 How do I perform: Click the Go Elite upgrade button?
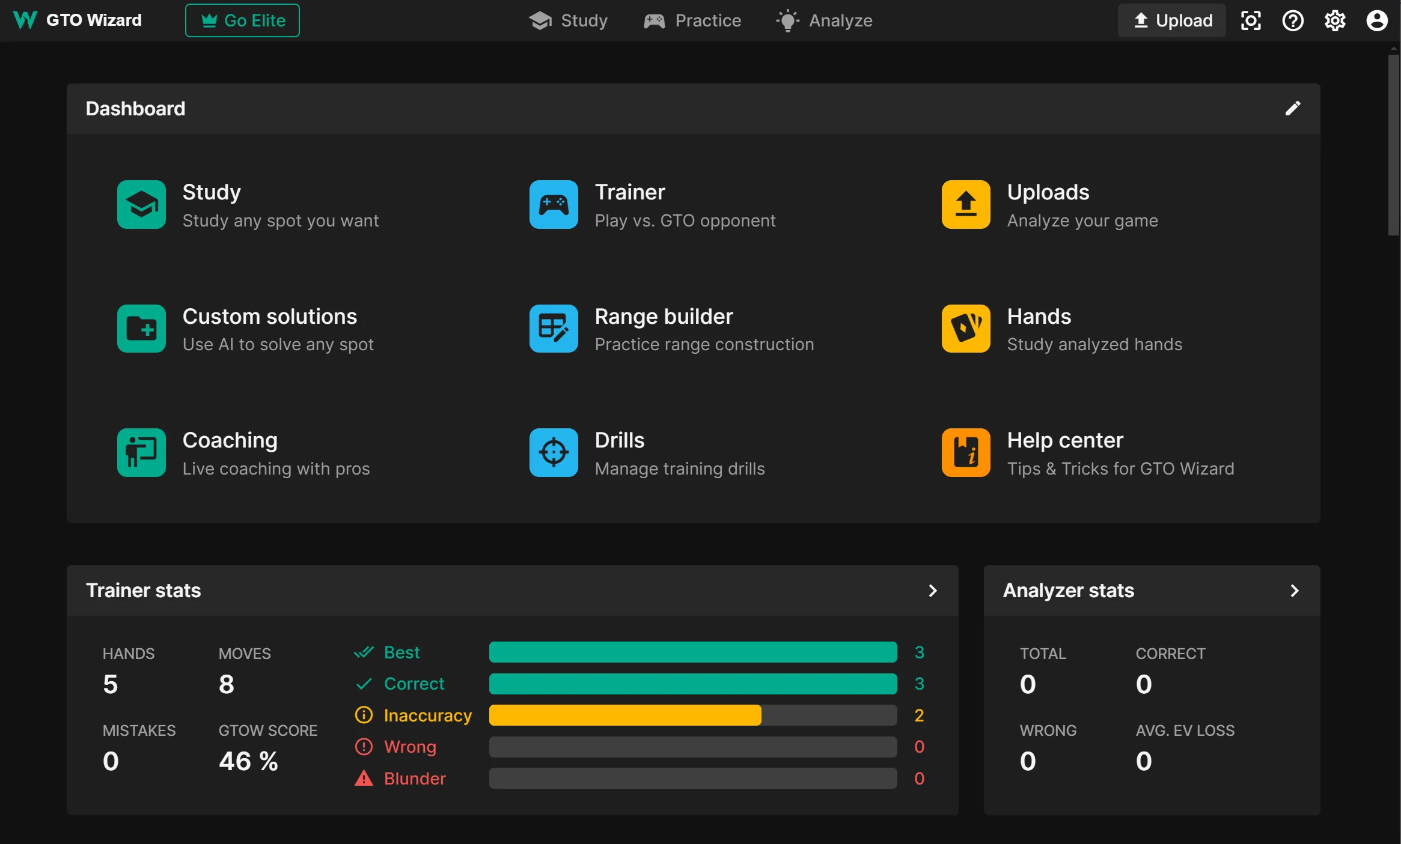pos(242,20)
